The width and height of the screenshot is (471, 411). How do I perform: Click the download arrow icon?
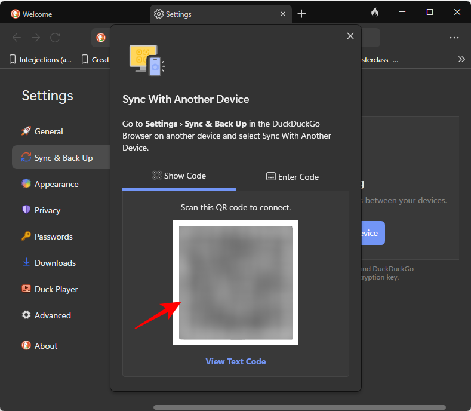(x=26, y=262)
